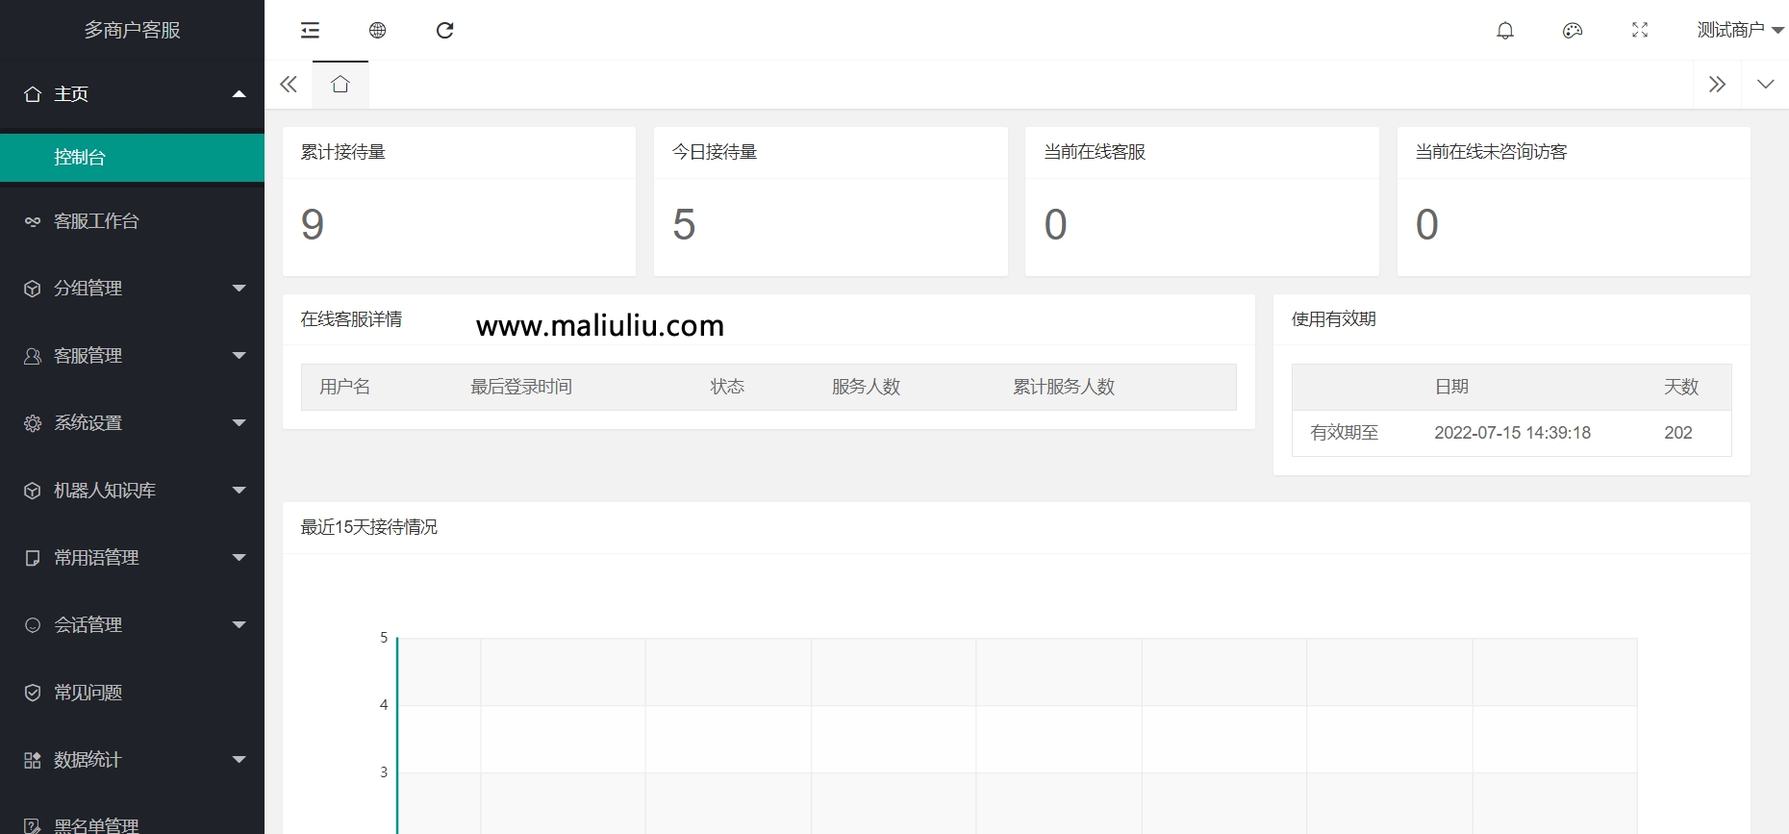Image resolution: width=1789 pixels, height=834 pixels.
Task: Open 客服工作台 from the sidebar
Action: [x=132, y=221]
